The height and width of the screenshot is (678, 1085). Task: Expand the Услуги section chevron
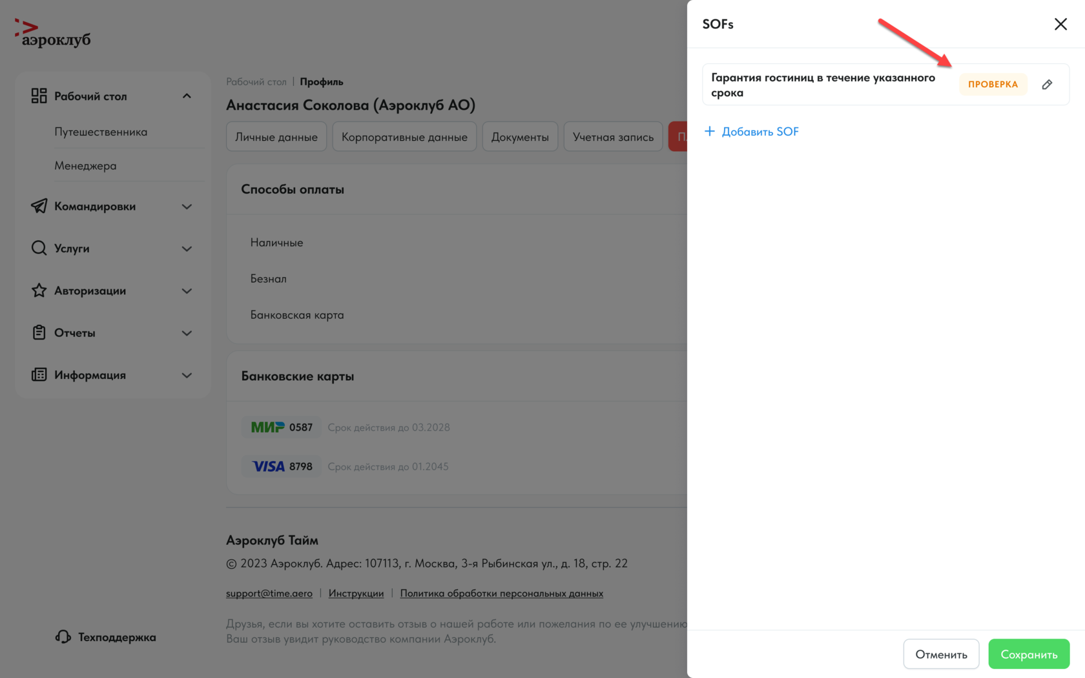(x=187, y=249)
